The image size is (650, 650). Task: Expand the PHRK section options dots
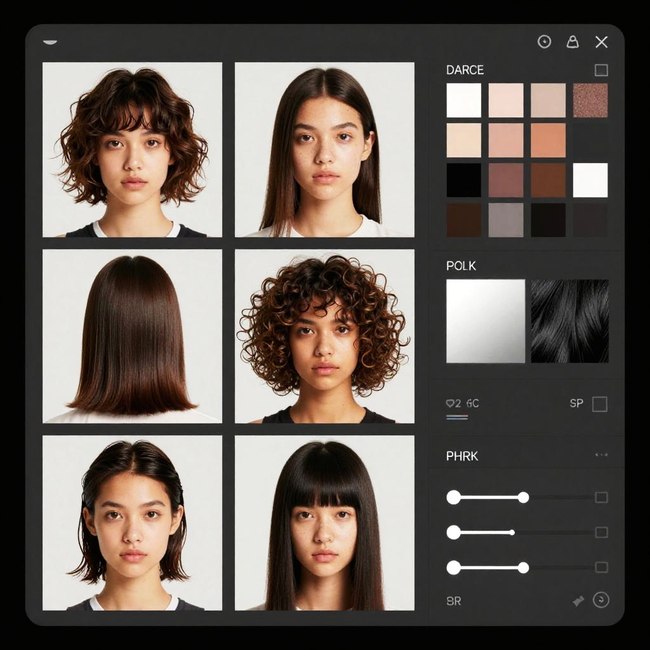click(600, 455)
